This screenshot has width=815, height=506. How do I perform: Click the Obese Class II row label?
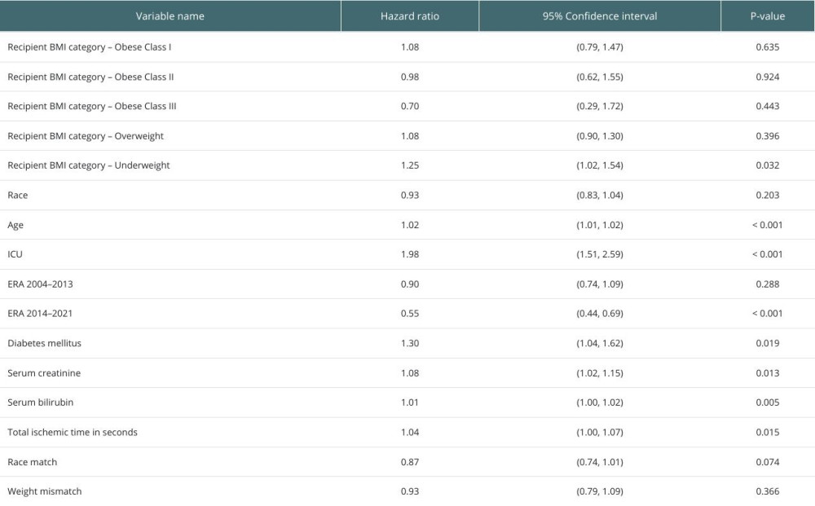coord(90,77)
